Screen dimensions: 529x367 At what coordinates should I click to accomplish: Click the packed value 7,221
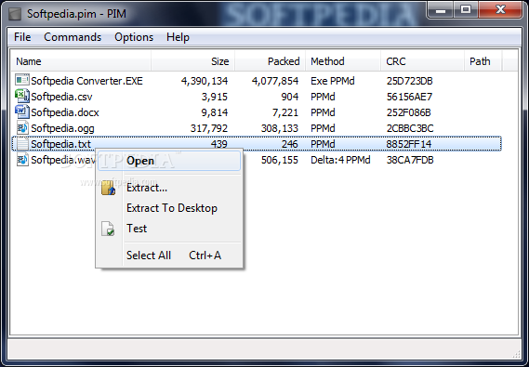(285, 112)
